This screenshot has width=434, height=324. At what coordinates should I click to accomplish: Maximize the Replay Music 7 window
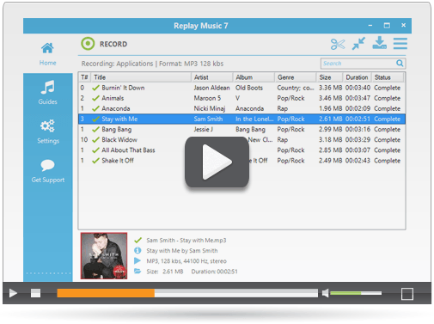pos(387,26)
